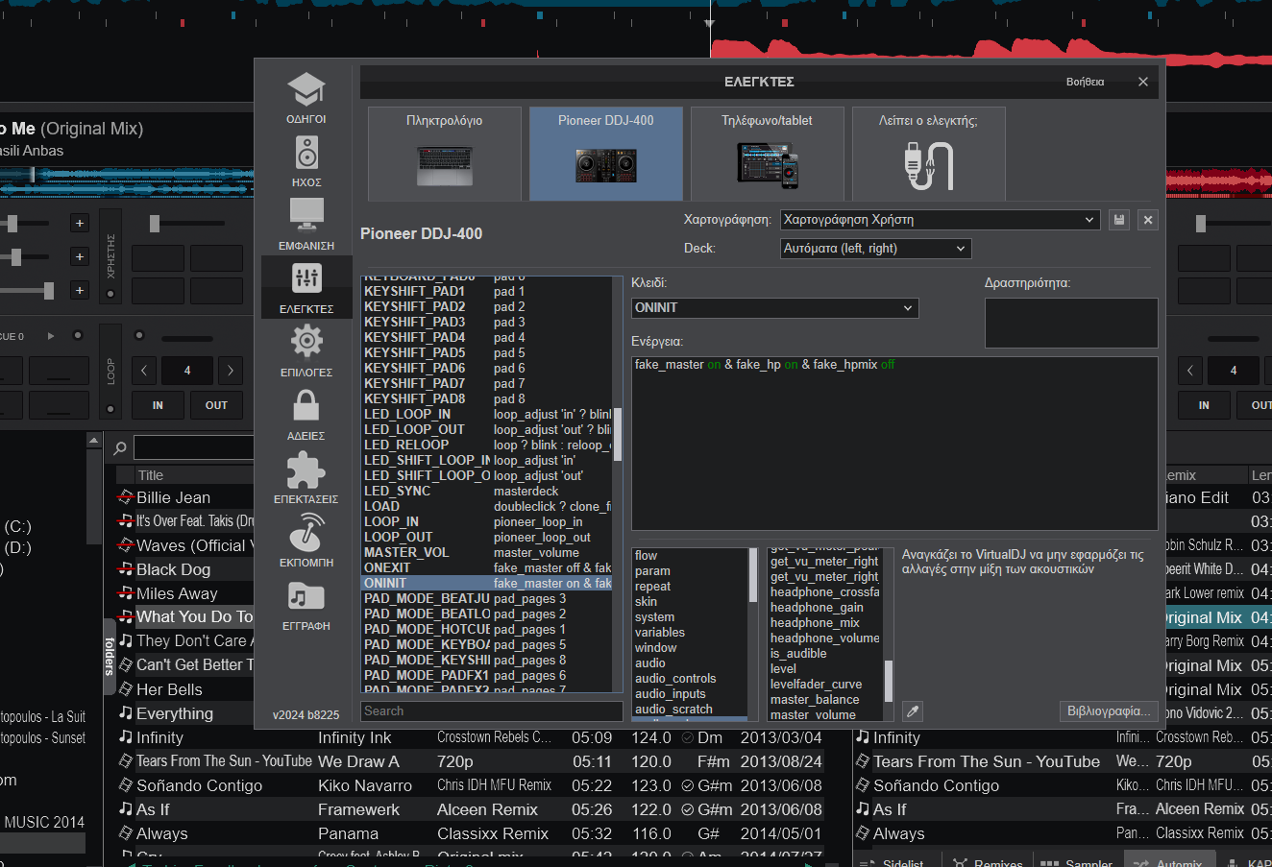Select As If in right sidelist panel
The width and height of the screenshot is (1272, 867).
point(889,809)
